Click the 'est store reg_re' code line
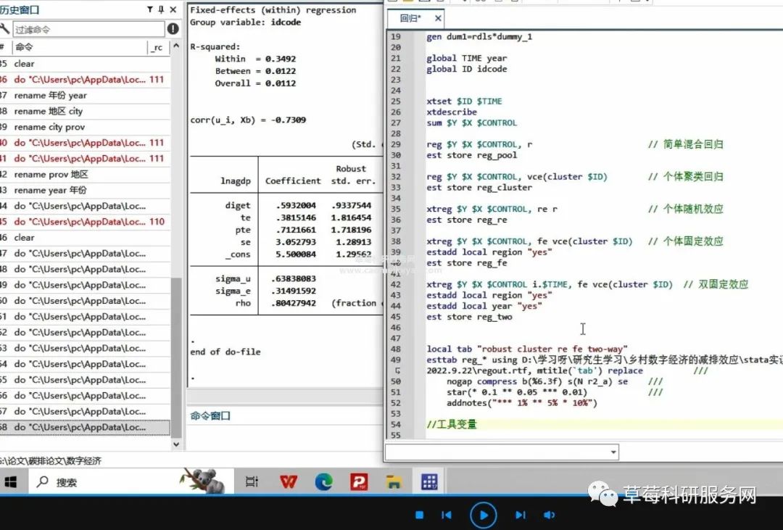This screenshot has height=530, width=783. click(466, 220)
